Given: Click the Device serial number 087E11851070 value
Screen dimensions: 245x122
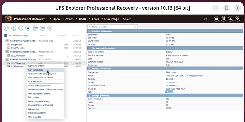Looking at the screenshot, I should tap(172, 86).
